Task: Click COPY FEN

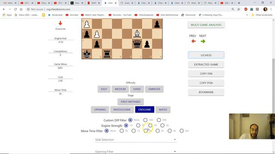Action: (206, 74)
